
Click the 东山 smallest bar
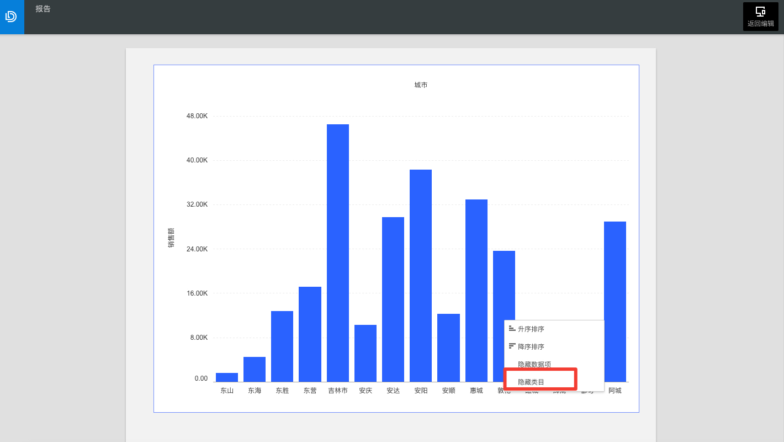point(227,377)
